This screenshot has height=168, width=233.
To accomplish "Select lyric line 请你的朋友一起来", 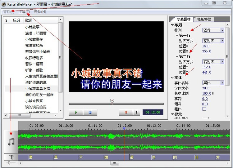I will coord(39,95).
